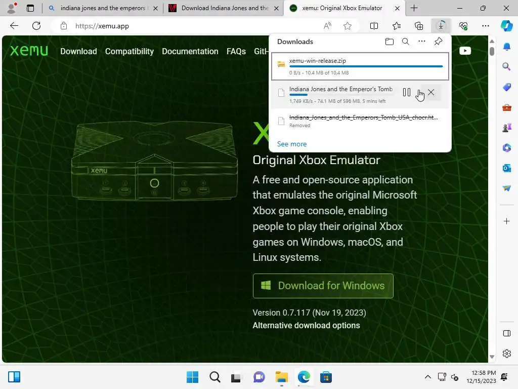Image resolution: width=518 pixels, height=389 pixels.
Task: Open sidebar Tools briefcase icon
Action: 506,107
